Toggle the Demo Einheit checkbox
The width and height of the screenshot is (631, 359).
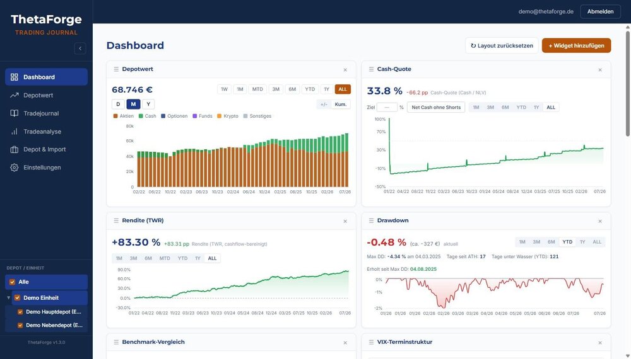tap(17, 297)
